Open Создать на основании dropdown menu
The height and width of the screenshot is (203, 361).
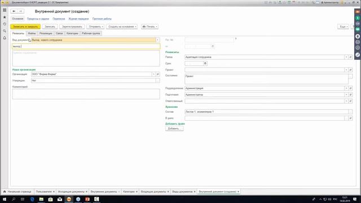122,27
